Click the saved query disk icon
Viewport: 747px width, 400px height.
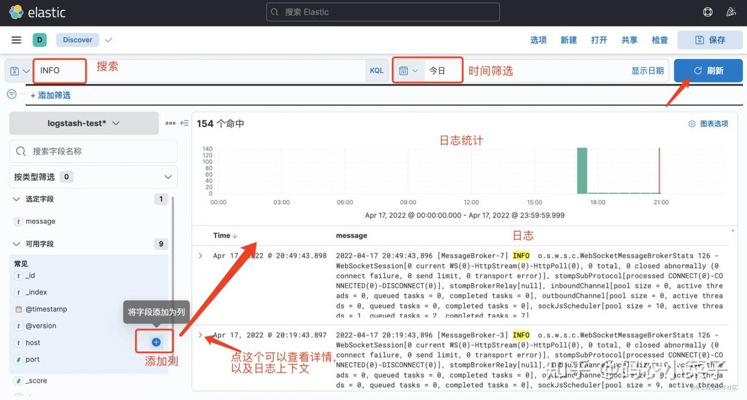pyautogui.click(x=13, y=70)
